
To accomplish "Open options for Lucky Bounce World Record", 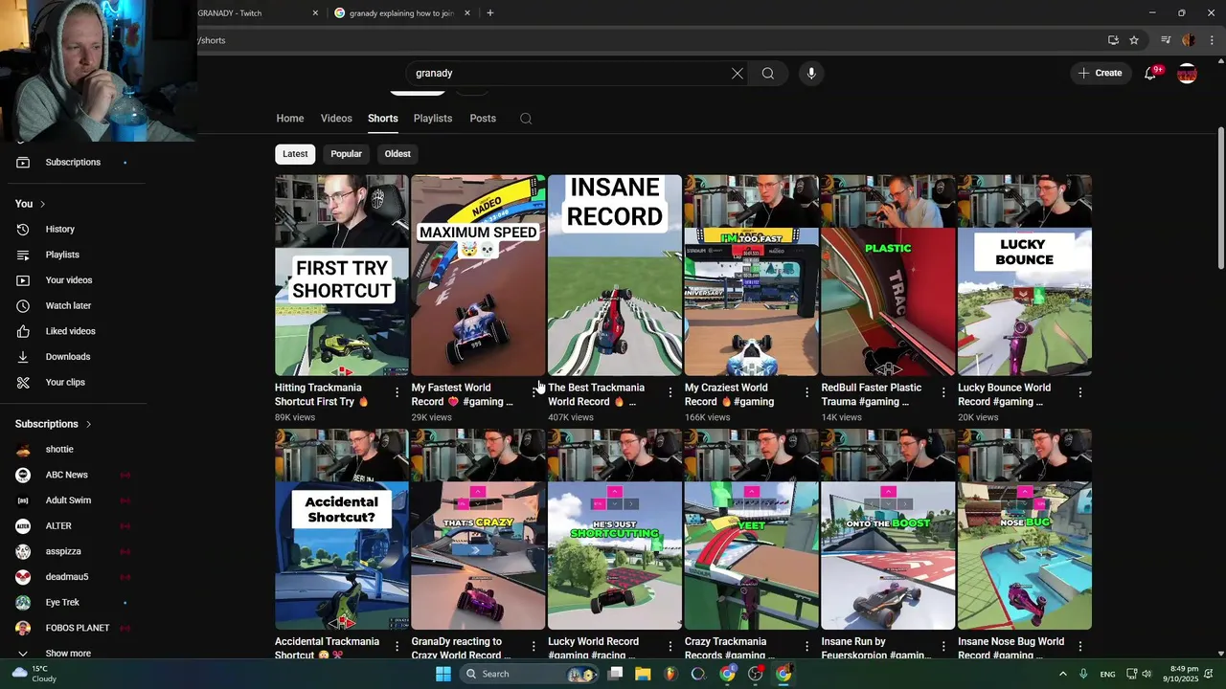I will coord(1080,392).
